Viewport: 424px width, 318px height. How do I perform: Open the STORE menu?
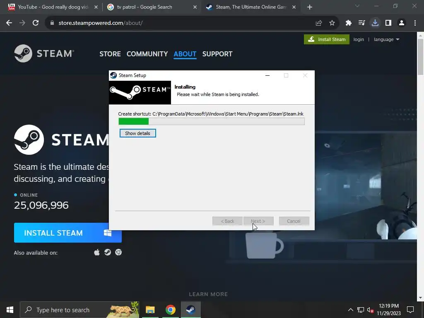click(110, 54)
